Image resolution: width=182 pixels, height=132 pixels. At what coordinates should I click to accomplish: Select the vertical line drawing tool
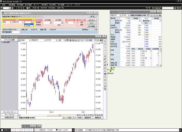[105, 53]
